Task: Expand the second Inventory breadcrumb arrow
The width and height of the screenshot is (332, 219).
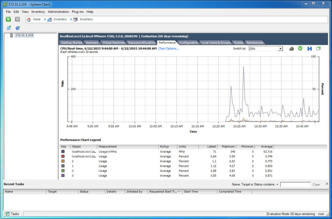Action: point(71,19)
